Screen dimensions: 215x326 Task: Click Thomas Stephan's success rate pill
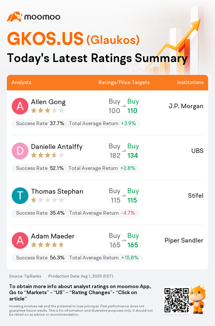[x=75, y=213]
